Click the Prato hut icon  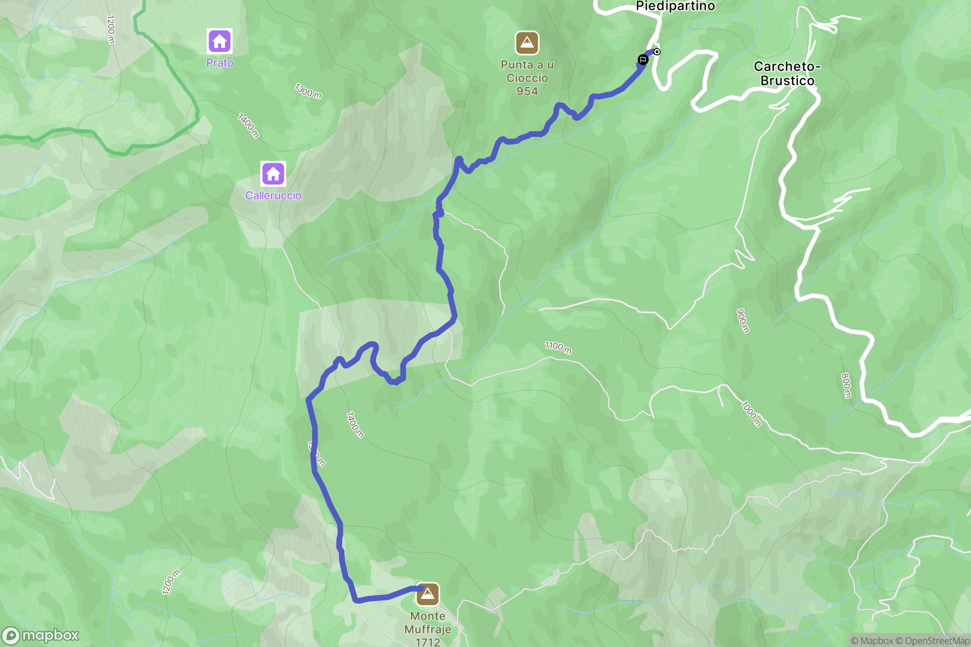(220, 42)
